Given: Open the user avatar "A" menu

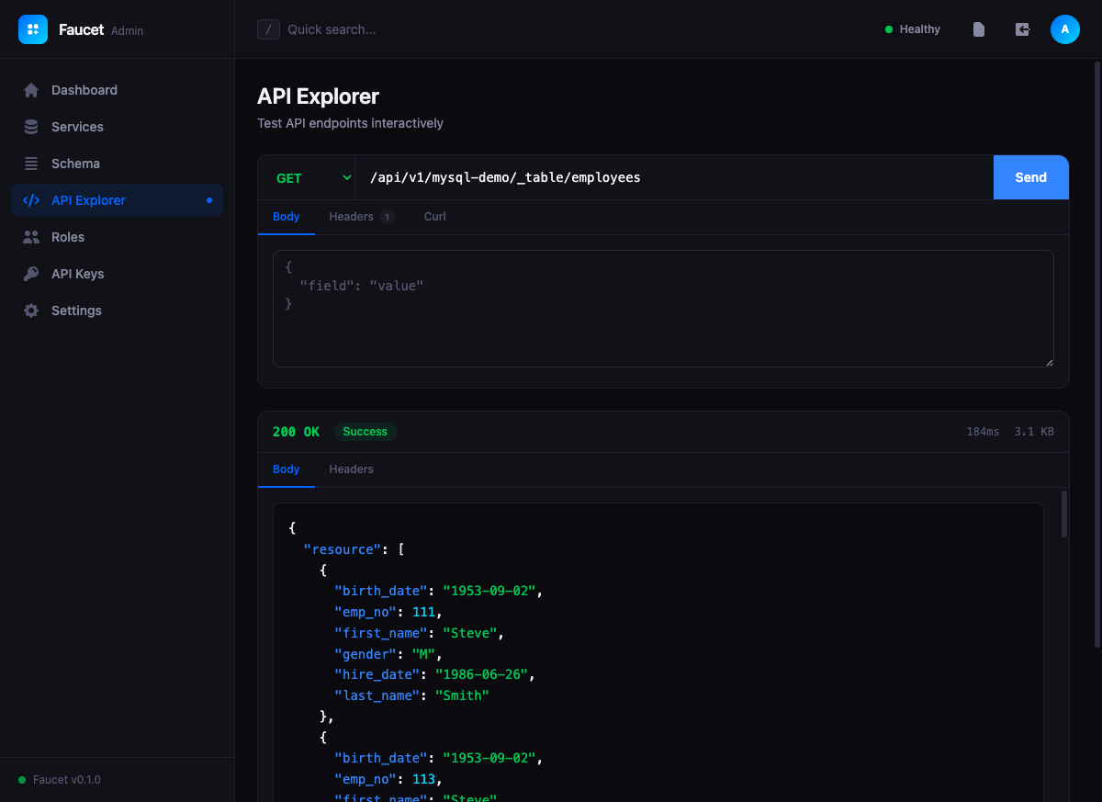Looking at the screenshot, I should pos(1065,29).
